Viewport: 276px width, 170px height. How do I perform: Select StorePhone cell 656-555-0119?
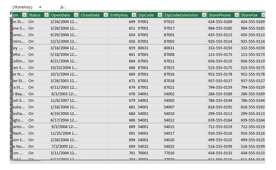click(x=223, y=61)
